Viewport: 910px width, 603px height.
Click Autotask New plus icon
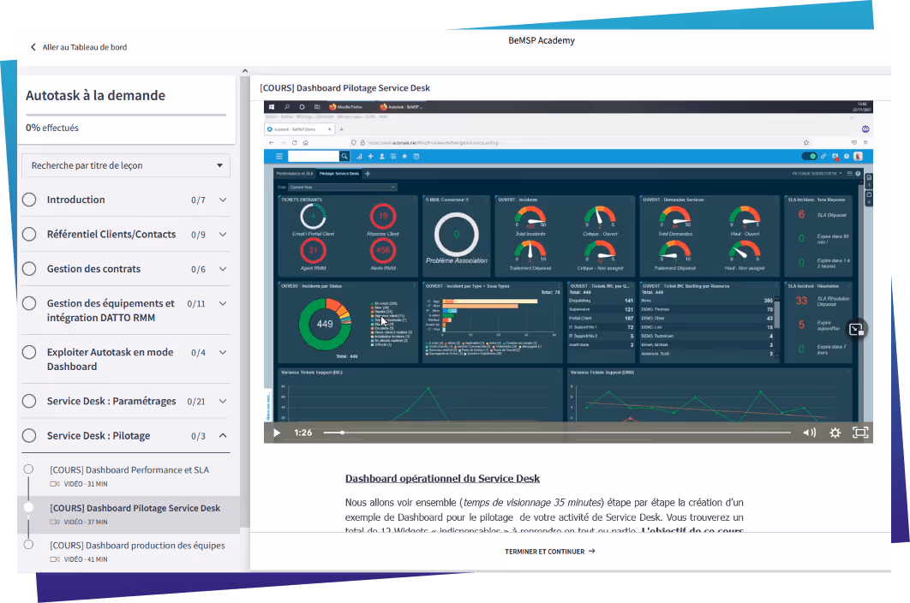(x=370, y=156)
